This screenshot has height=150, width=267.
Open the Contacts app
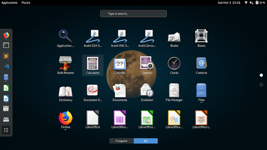coord(201,63)
